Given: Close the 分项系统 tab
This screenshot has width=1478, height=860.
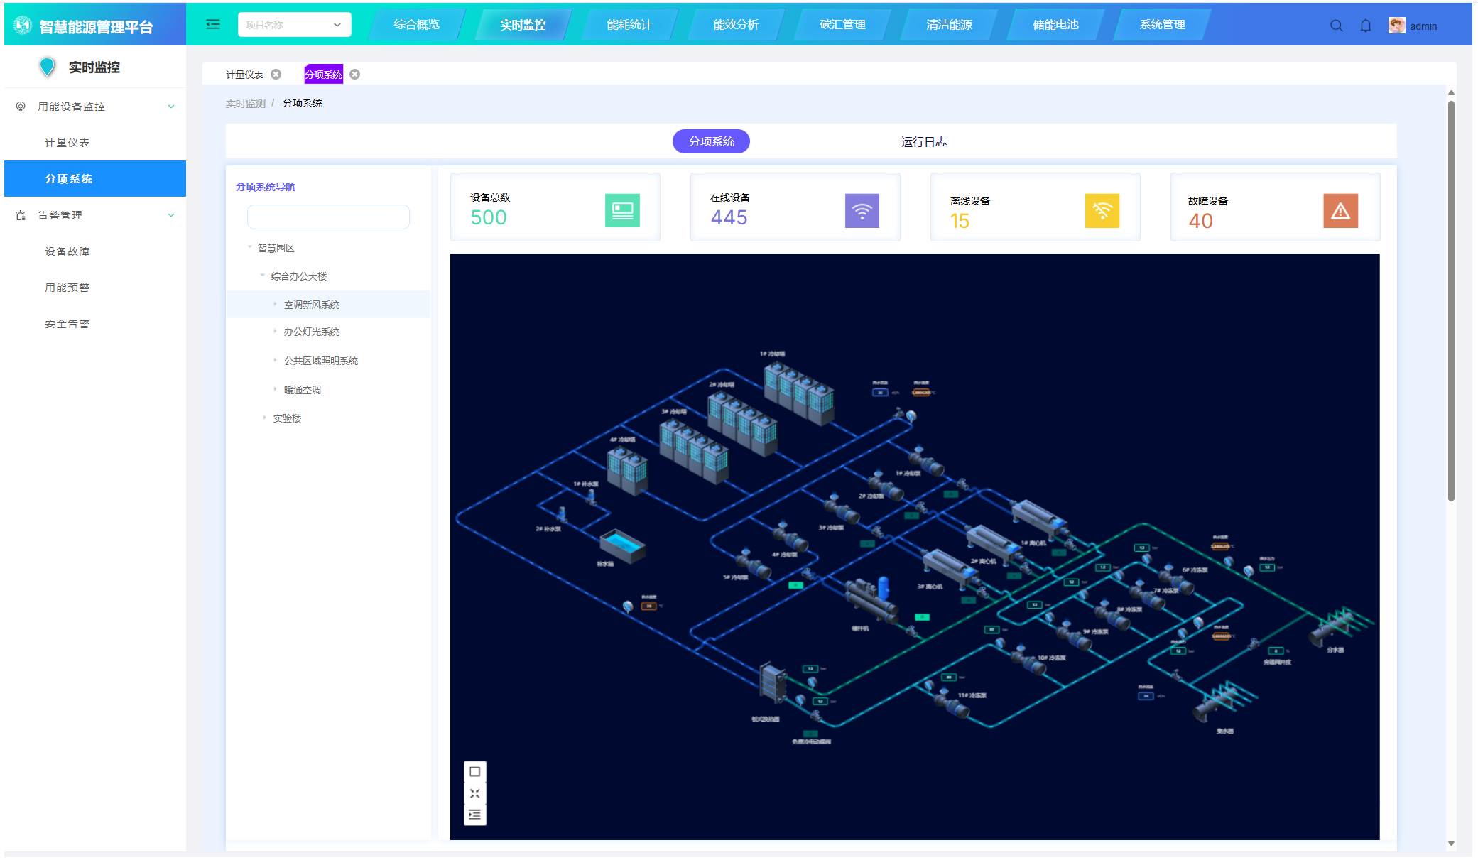Looking at the screenshot, I should 355,75.
